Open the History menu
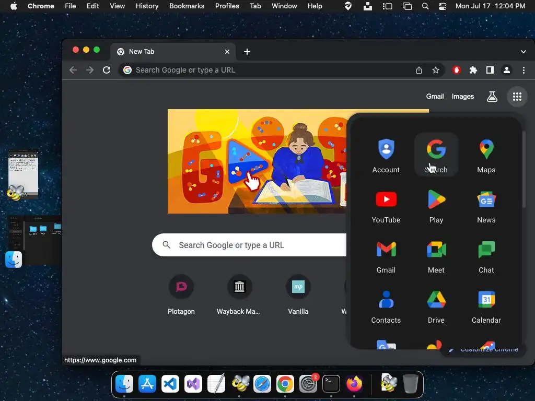Viewport: 535px width, 401px height. click(147, 6)
